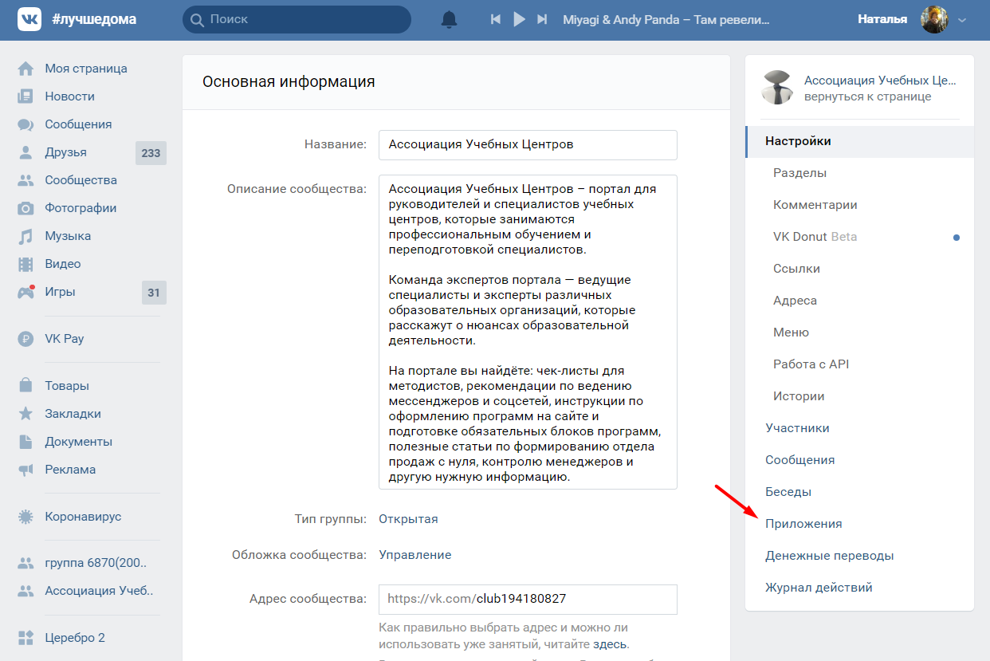Open VK Pay link

(x=65, y=339)
